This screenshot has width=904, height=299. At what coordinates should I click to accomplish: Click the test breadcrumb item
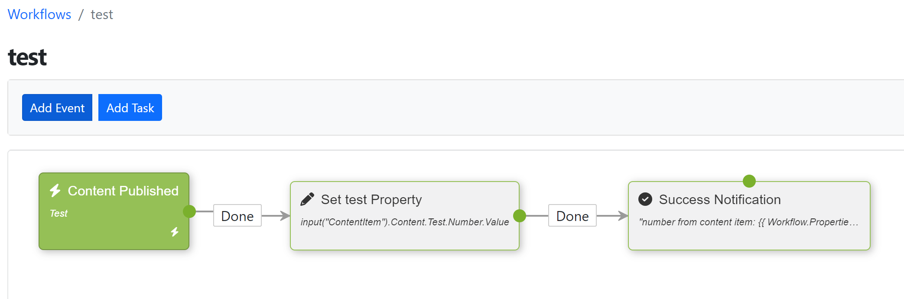102,14
